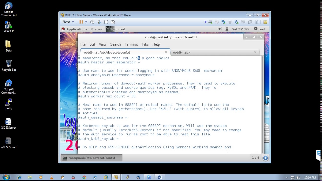Open RHEL Places menu
The width and height of the screenshot is (322, 181).
point(97,29)
